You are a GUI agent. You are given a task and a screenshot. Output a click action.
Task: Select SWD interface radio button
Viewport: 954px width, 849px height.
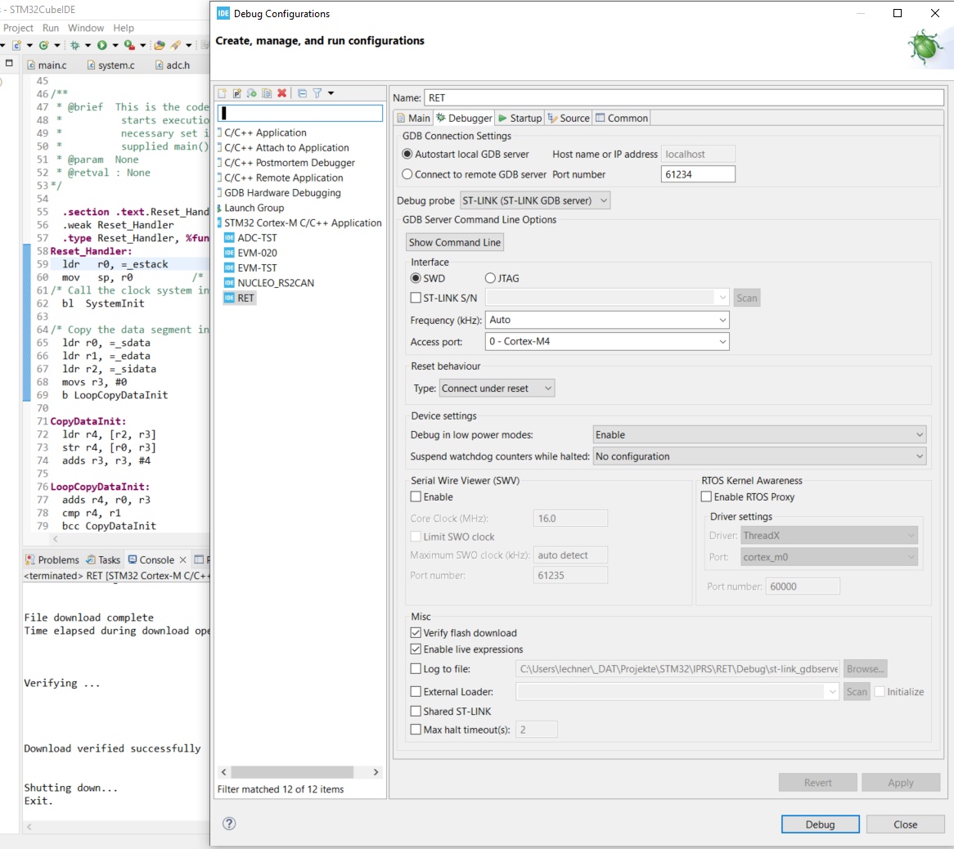pyautogui.click(x=416, y=279)
